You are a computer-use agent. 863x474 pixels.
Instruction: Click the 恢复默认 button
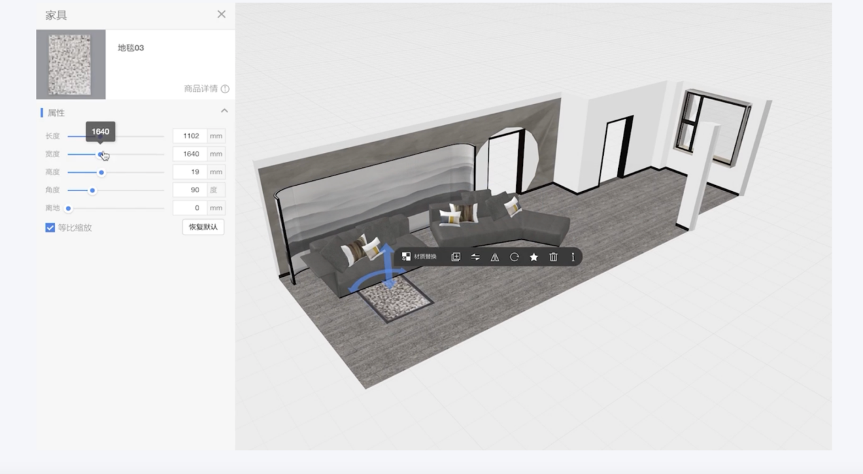(x=203, y=227)
